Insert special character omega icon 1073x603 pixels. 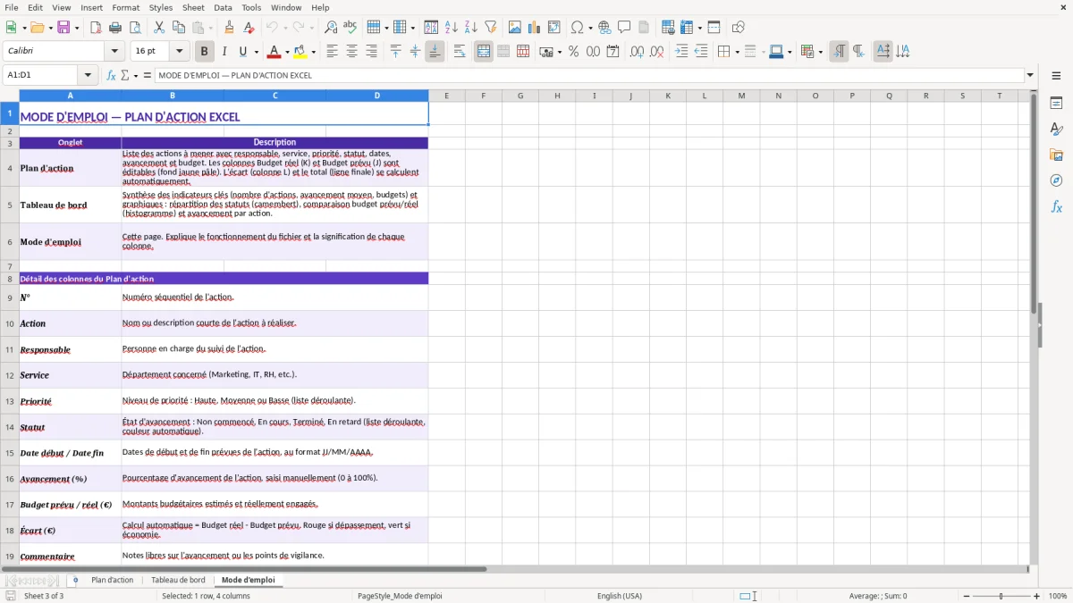(x=578, y=28)
